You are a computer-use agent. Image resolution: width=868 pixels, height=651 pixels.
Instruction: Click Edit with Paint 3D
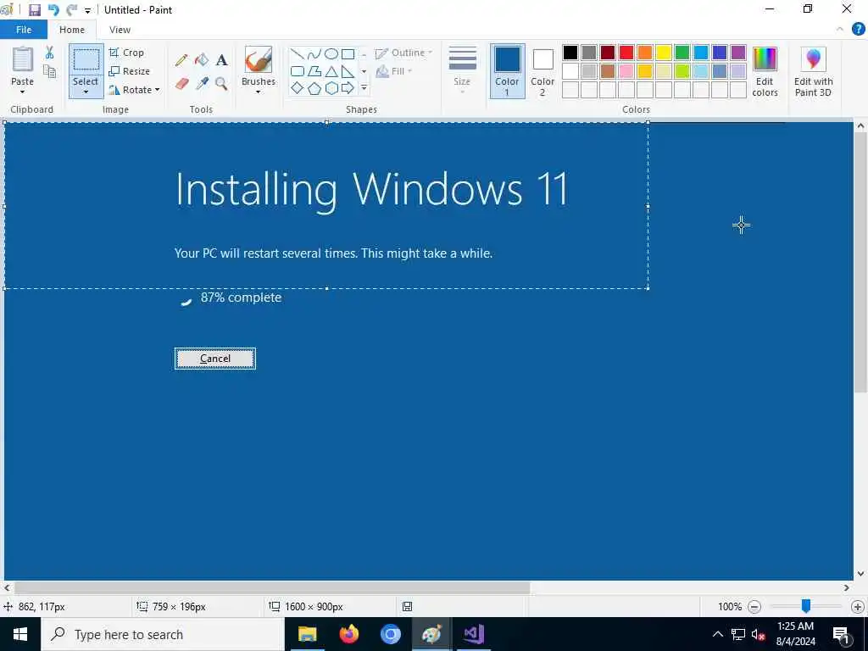coord(813,72)
